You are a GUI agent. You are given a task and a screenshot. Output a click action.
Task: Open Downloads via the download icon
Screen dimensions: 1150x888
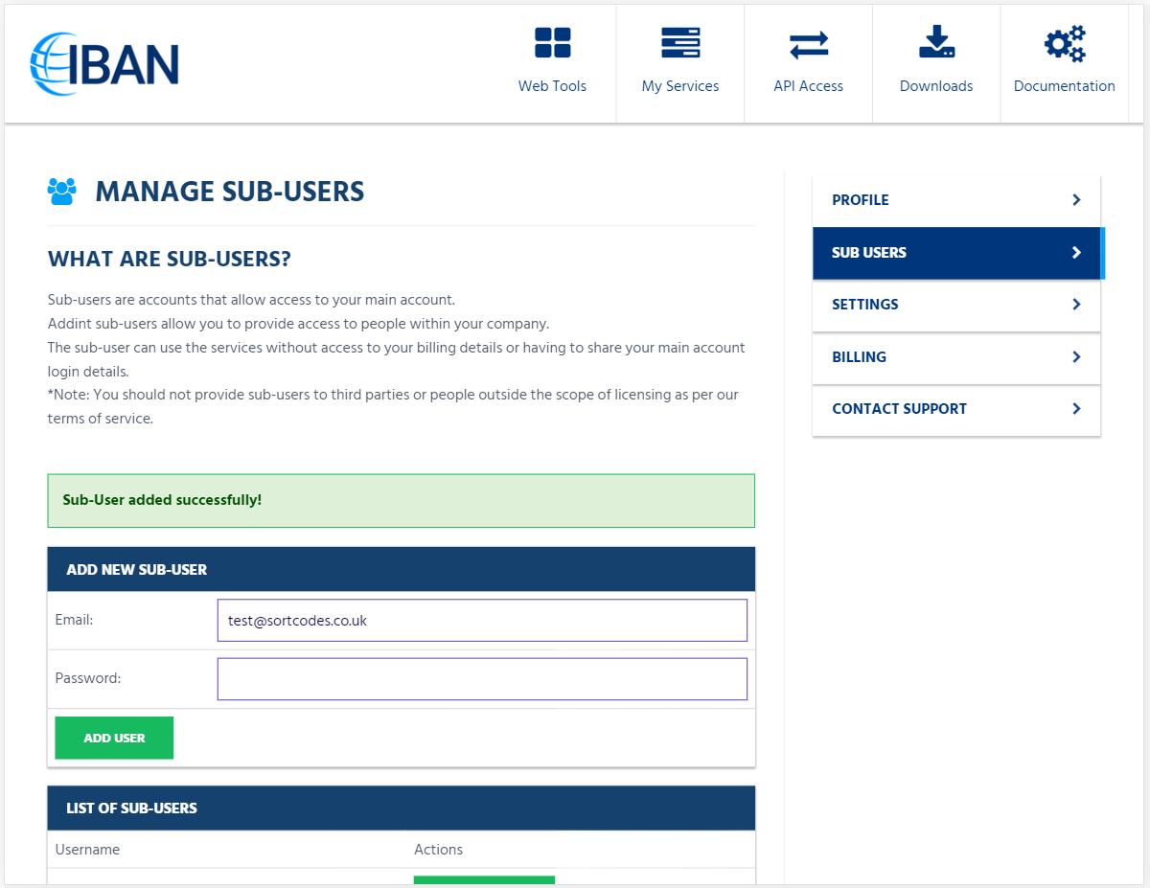coord(936,43)
